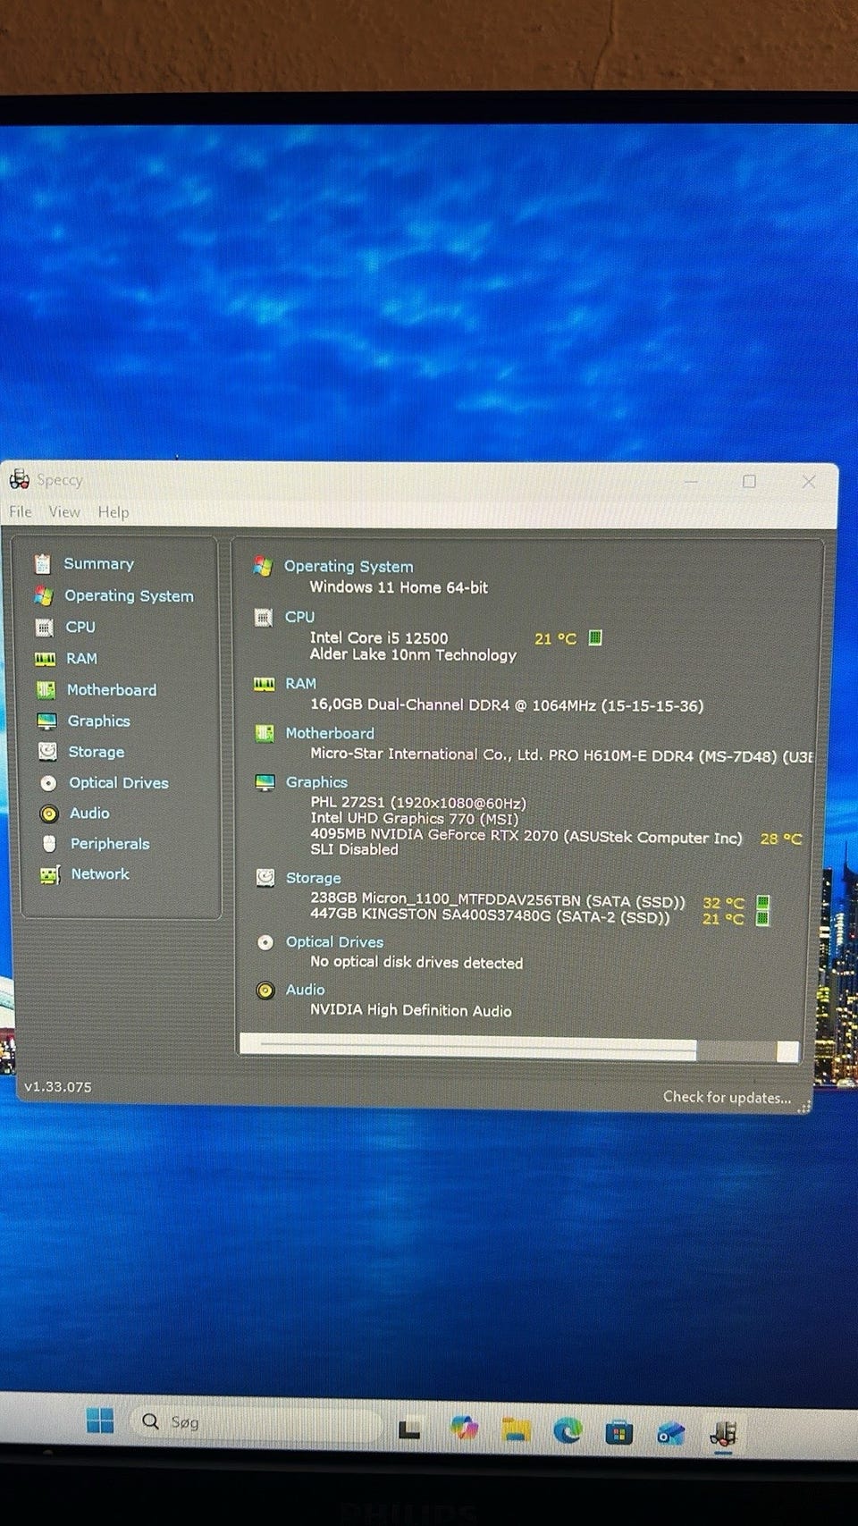The height and width of the screenshot is (1526, 858).
Task: Click the Audio speaker icon in the sidebar
Action: coord(49,814)
